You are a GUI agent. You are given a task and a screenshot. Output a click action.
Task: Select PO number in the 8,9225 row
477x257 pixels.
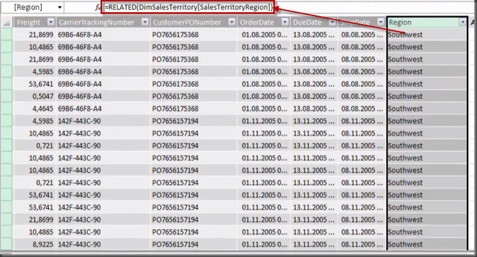(193, 244)
